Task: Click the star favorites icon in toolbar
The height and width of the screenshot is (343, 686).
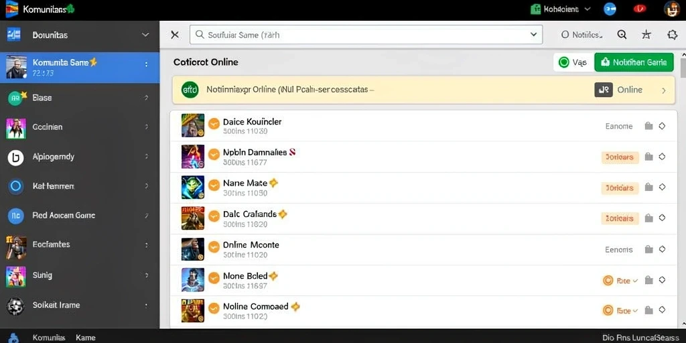Action: point(646,35)
